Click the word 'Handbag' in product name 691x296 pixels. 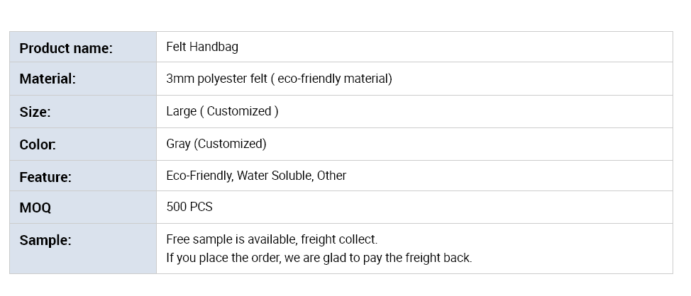214,47
